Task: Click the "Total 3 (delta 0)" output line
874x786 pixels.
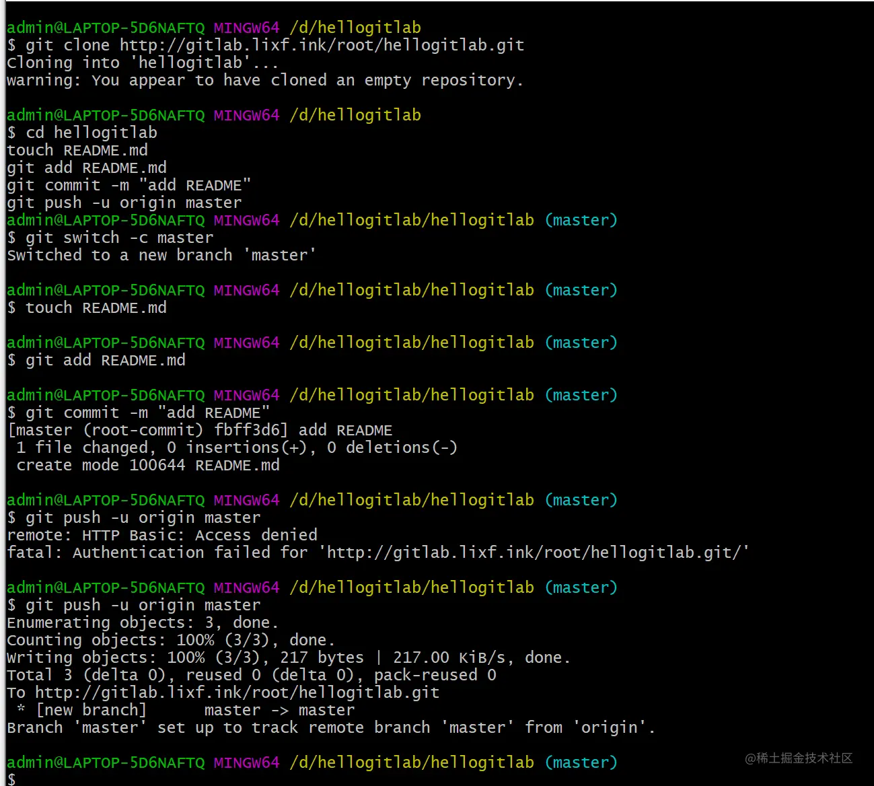Action: [252, 675]
